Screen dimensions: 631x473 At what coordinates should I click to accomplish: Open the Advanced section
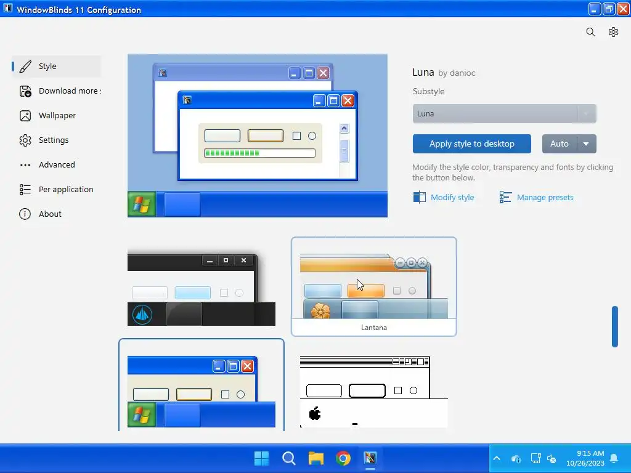[x=56, y=165]
